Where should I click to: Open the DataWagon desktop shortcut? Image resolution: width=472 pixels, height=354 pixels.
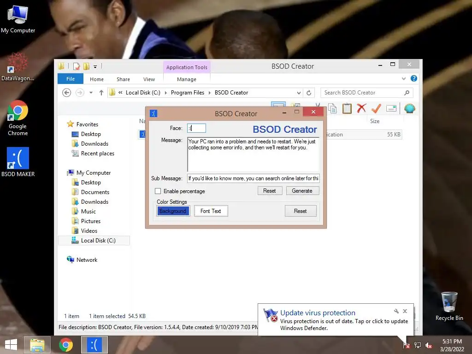pos(18,67)
